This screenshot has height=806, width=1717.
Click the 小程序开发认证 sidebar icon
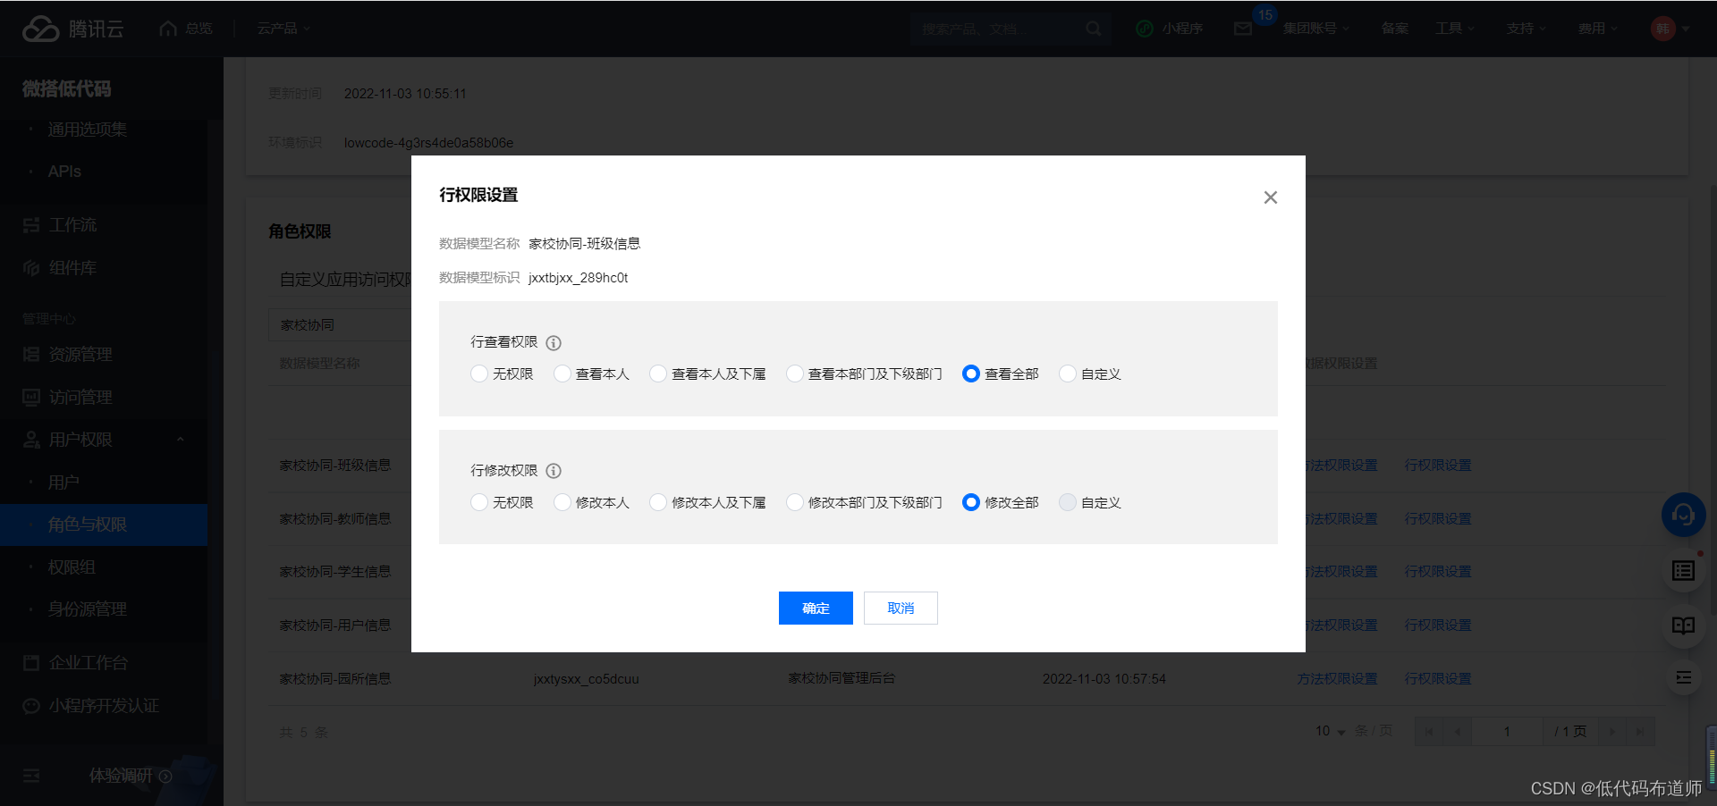pyautogui.click(x=31, y=706)
